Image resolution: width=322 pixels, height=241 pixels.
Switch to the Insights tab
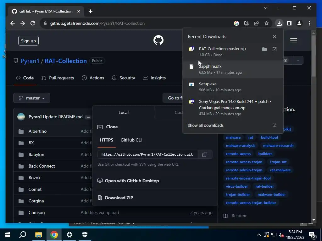point(154,78)
